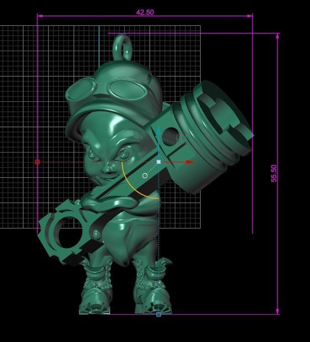Click the red endpoint marker on left
This screenshot has width=310, height=342.
click(x=37, y=162)
